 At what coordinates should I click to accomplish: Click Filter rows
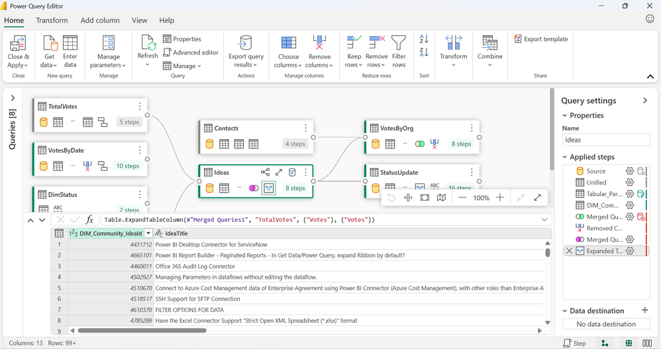click(399, 52)
